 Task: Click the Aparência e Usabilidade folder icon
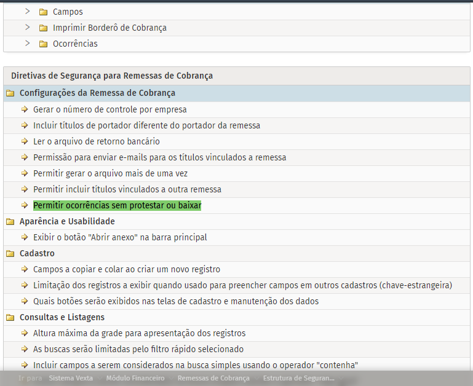pyautogui.click(x=10, y=221)
